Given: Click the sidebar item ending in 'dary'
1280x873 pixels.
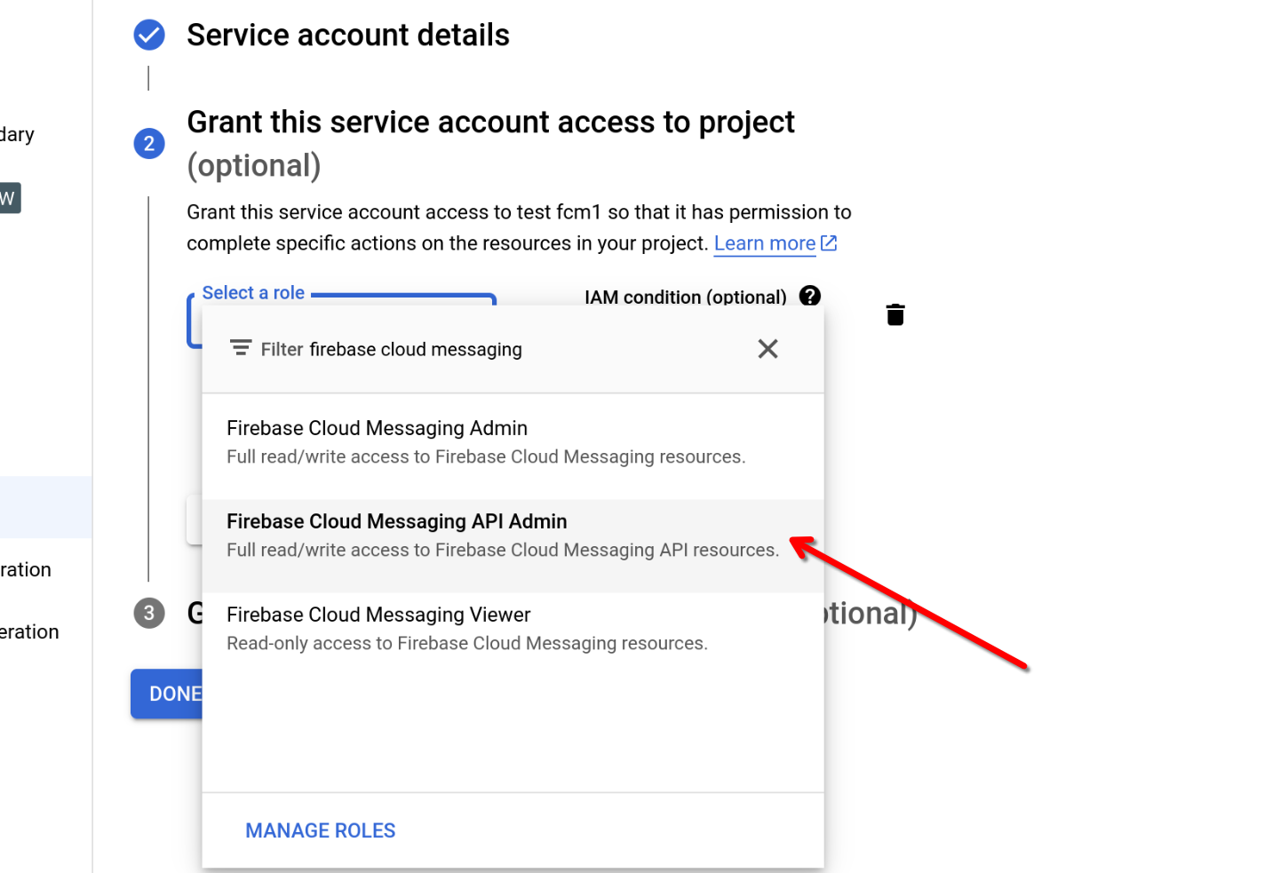Looking at the screenshot, I should coord(17,133).
